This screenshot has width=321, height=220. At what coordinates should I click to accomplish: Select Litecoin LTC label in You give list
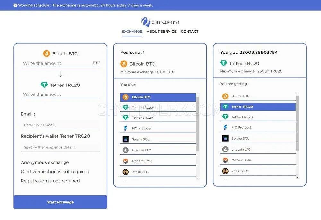pos(141,150)
